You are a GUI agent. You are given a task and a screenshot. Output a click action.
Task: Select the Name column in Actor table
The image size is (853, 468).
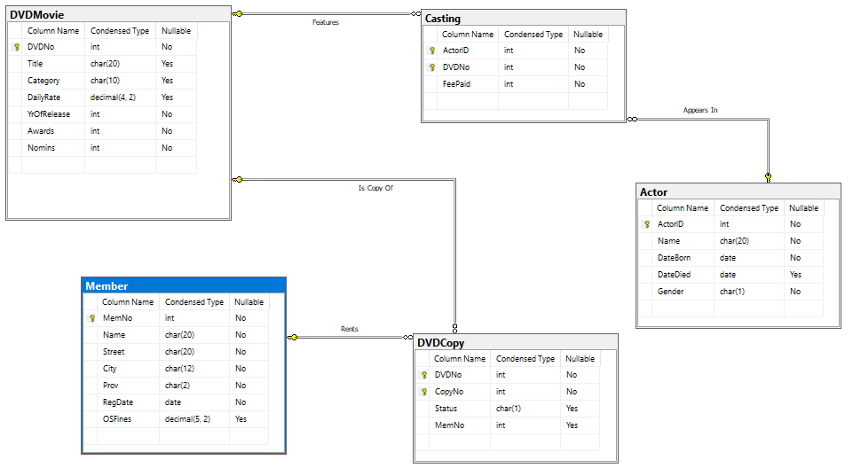pyautogui.click(x=731, y=241)
